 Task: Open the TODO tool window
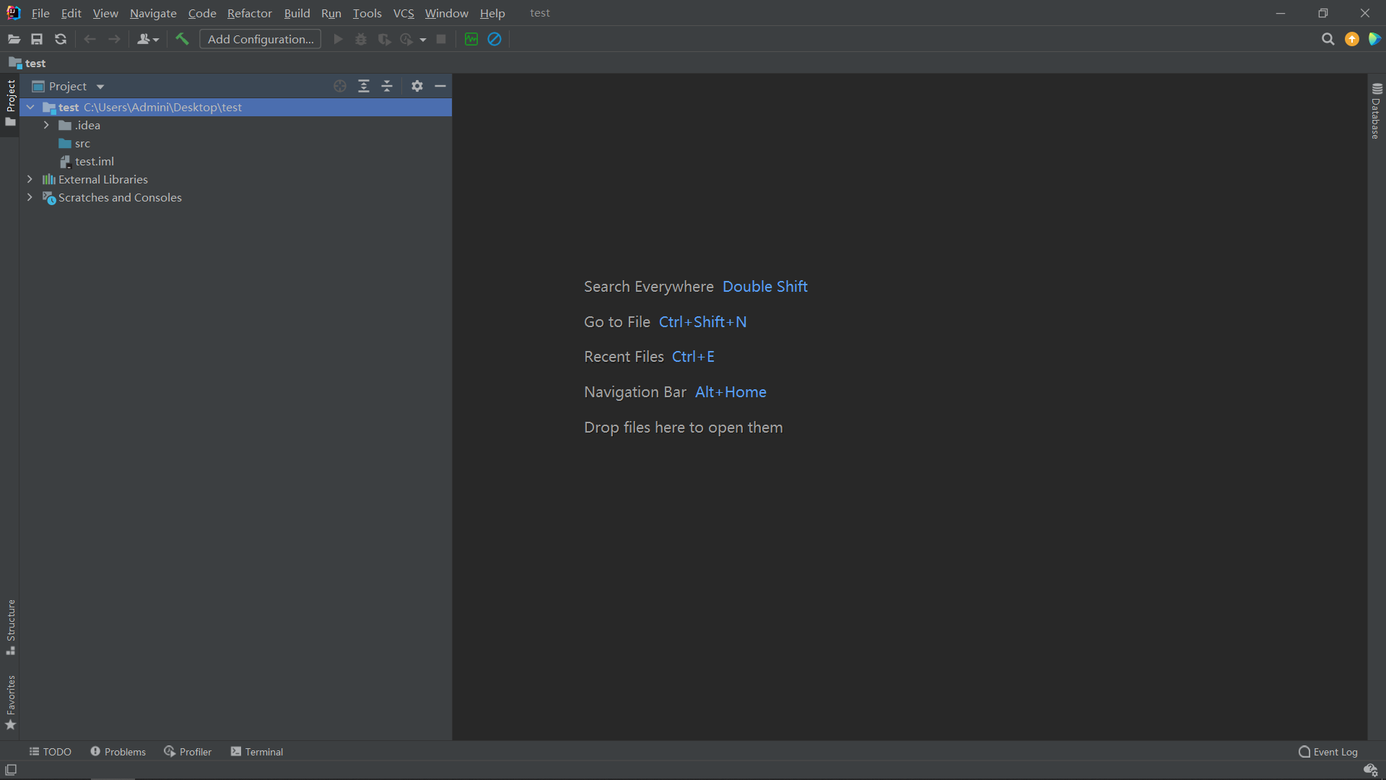click(50, 752)
